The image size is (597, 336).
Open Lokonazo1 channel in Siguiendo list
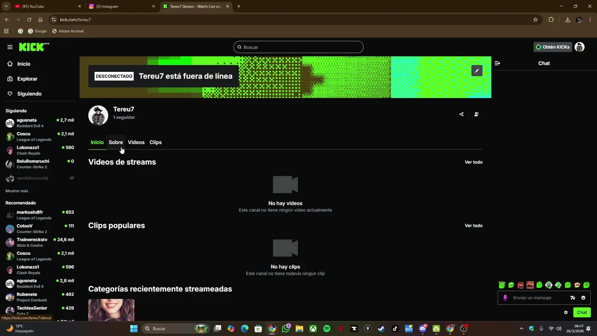pos(39,150)
